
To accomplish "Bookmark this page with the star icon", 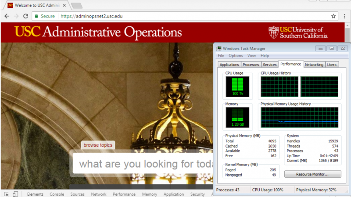I will [x=333, y=16].
